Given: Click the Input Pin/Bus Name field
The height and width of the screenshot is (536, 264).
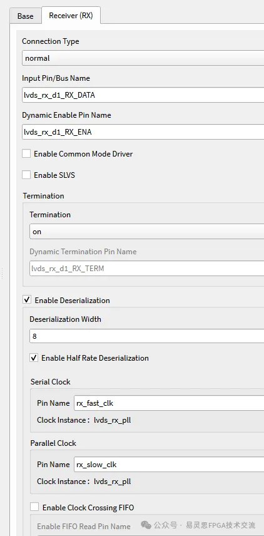Looking at the screenshot, I should 143,95.
